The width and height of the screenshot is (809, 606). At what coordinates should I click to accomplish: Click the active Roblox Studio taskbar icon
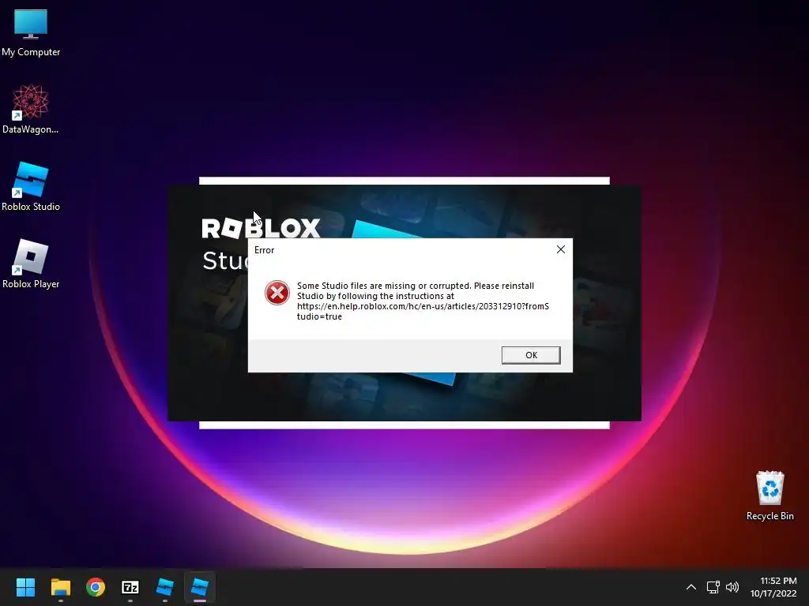point(200,587)
